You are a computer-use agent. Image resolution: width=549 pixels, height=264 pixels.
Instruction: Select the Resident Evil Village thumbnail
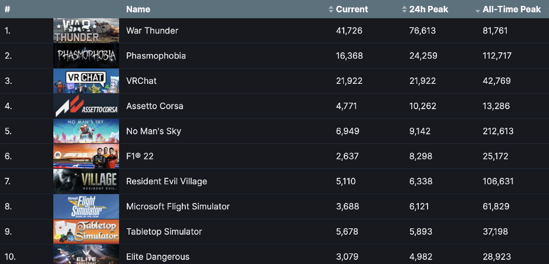[86, 181]
